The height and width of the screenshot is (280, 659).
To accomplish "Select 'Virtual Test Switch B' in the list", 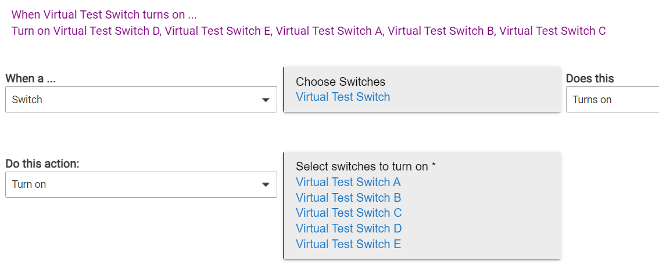I will click(x=348, y=198).
